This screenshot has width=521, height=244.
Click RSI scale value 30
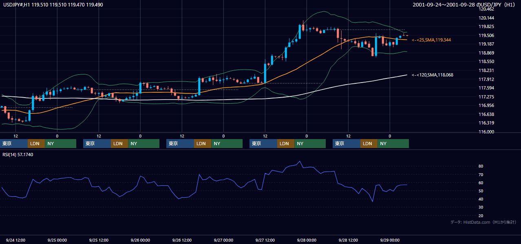(481, 207)
